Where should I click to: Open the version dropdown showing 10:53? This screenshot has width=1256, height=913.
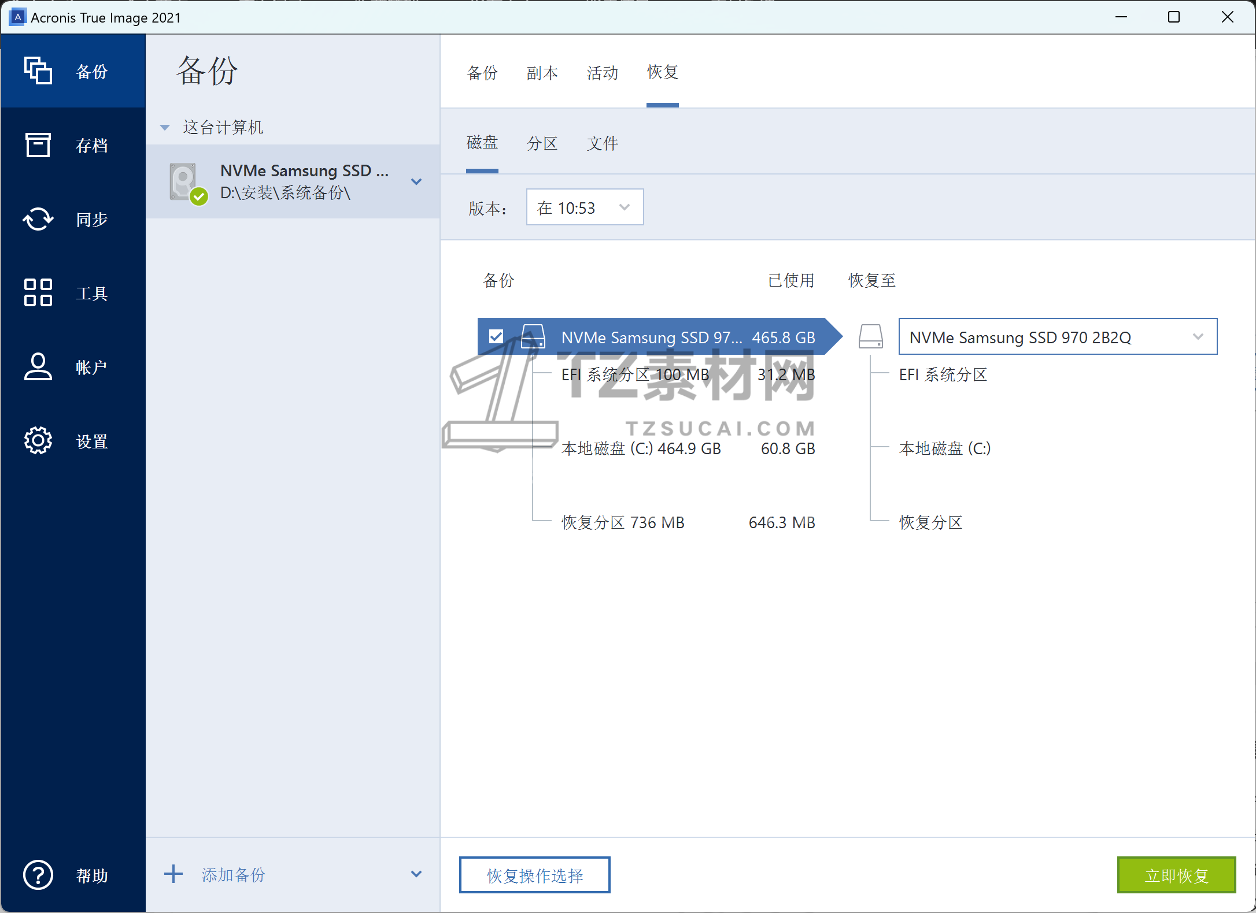[x=585, y=207]
